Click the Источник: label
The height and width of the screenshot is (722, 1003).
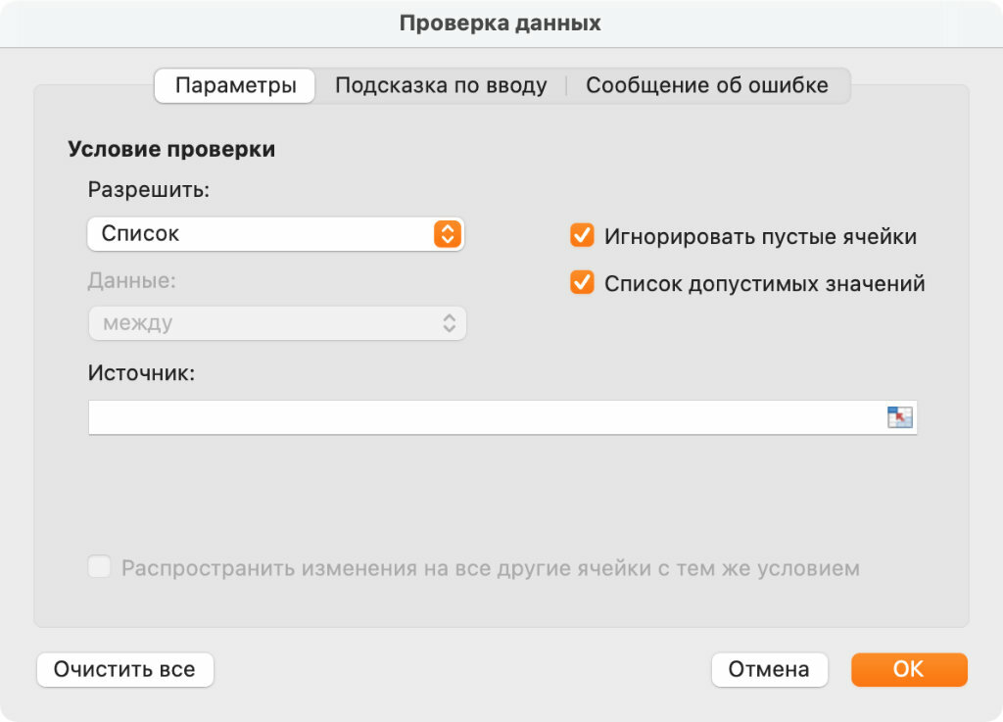[x=141, y=373]
